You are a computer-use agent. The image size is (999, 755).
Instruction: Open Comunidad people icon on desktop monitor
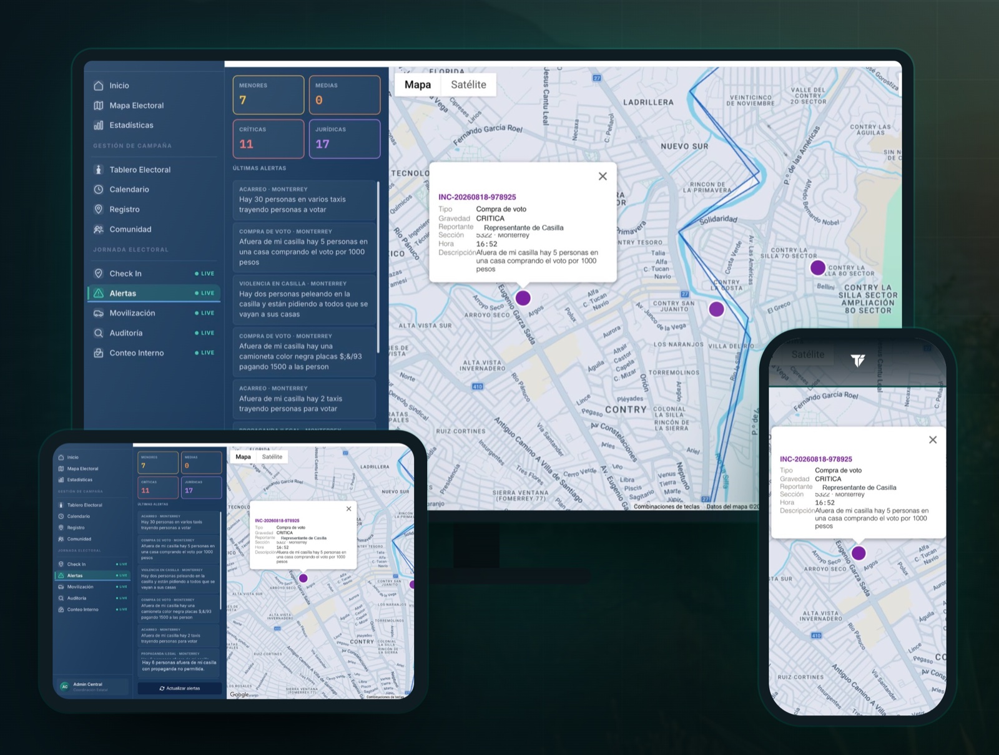pos(99,230)
